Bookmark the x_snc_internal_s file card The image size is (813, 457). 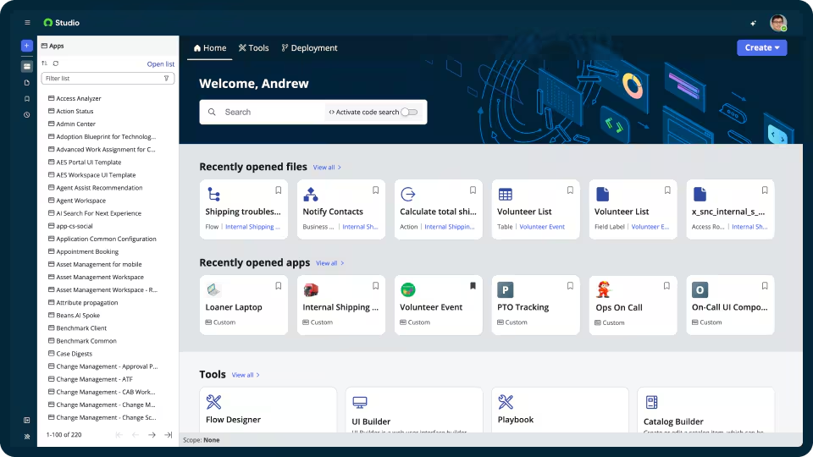tap(765, 190)
